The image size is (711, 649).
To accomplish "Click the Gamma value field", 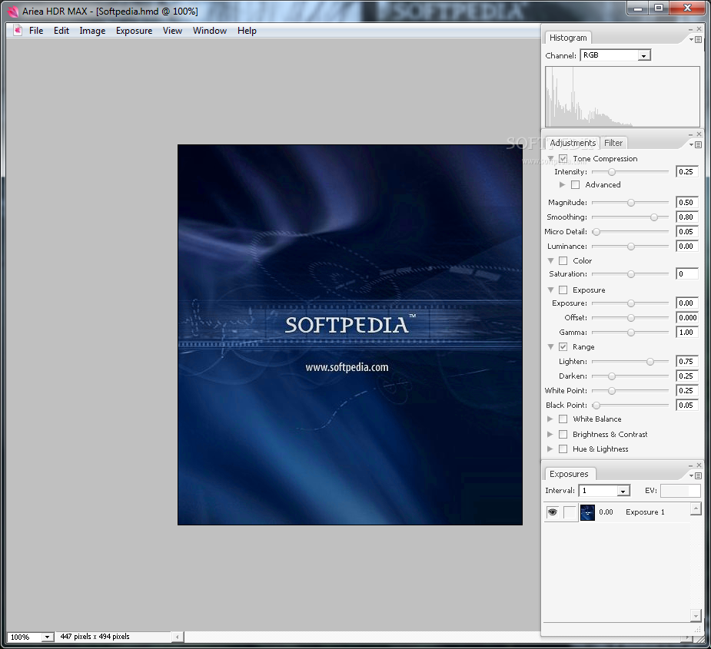I will click(686, 333).
